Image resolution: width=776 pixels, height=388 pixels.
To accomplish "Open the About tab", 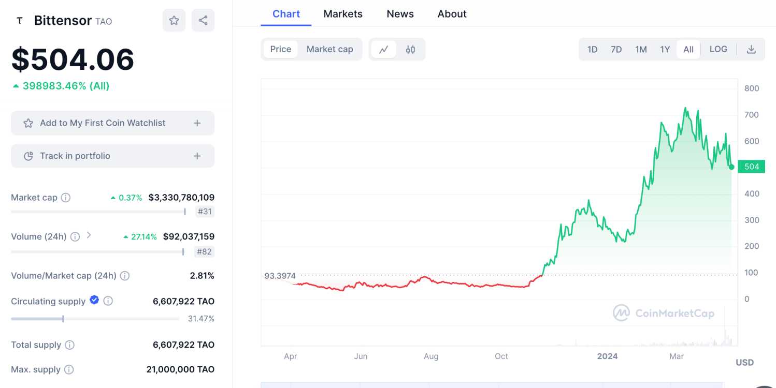I will click(x=452, y=14).
